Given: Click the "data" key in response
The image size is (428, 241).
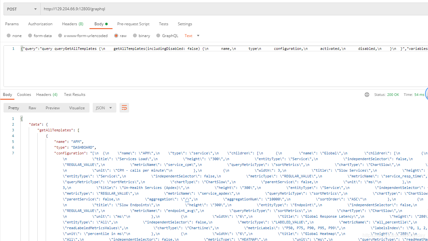Looking at the screenshot, I should [x=35, y=124].
